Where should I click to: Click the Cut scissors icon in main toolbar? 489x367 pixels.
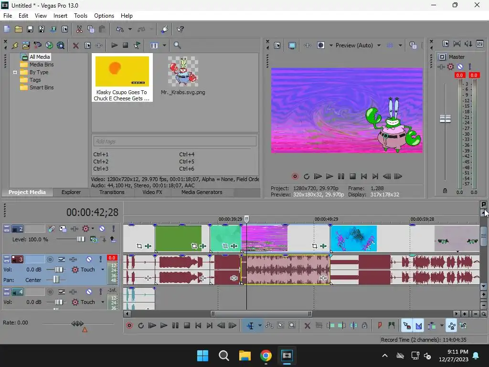click(79, 29)
